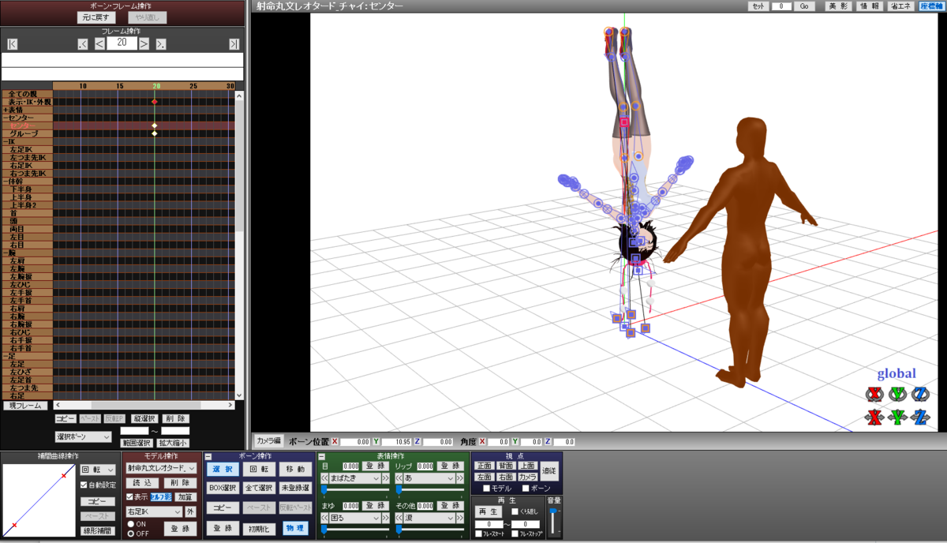Click the global Y move axis icon
The image size is (947, 543).
coord(896,417)
